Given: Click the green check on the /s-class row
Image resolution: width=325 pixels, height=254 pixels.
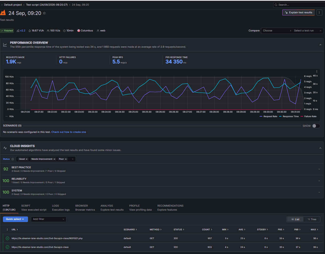Looking at the screenshot, I should [7, 247].
